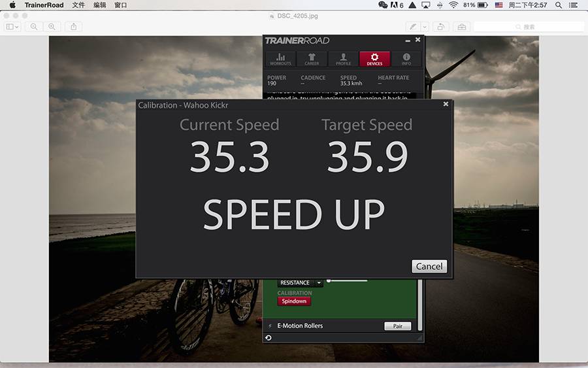Click the TrainerRoad devices list scrollbar

(x=420, y=305)
